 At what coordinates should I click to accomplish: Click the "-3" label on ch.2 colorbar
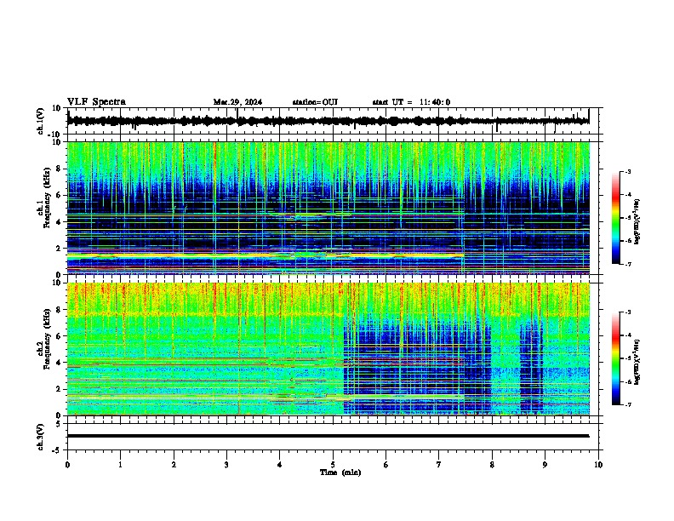627,312
